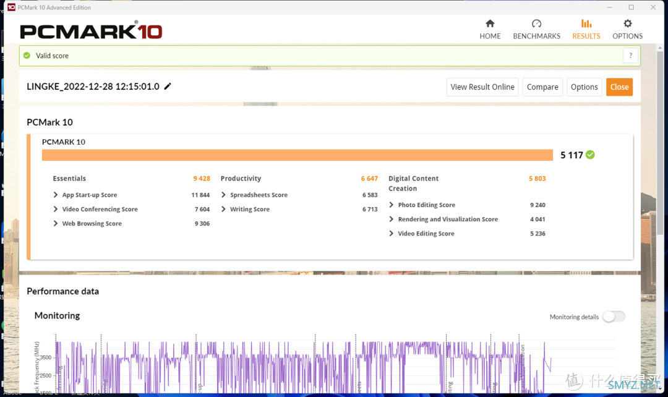The width and height of the screenshot is (668, 397).
Task: Open the result Options button
Action: click(x=584, y=87)
